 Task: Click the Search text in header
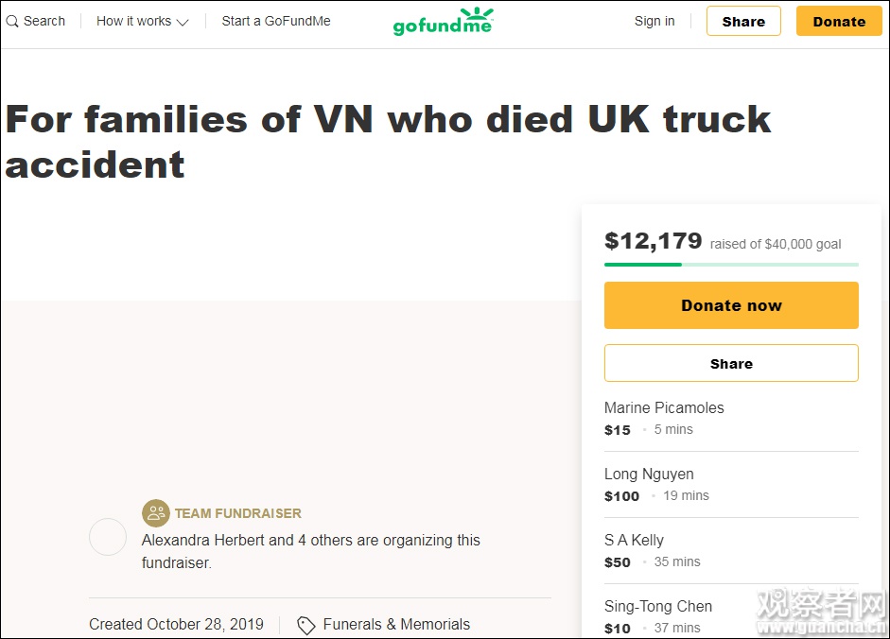[44, 21]
